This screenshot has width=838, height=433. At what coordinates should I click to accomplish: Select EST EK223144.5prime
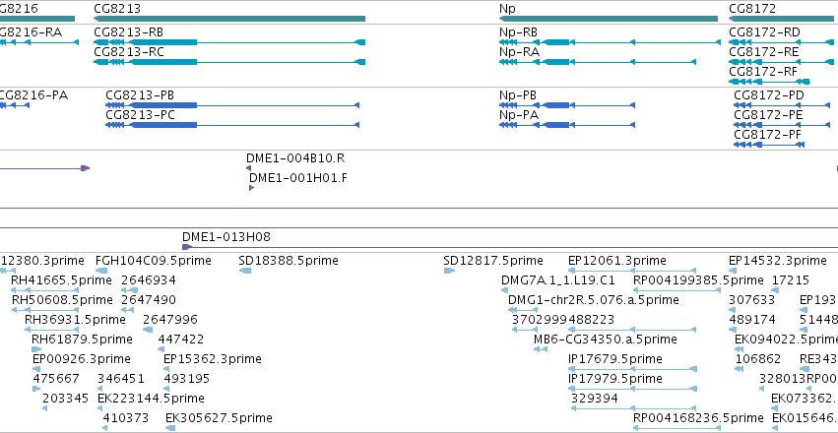[100, 408]
